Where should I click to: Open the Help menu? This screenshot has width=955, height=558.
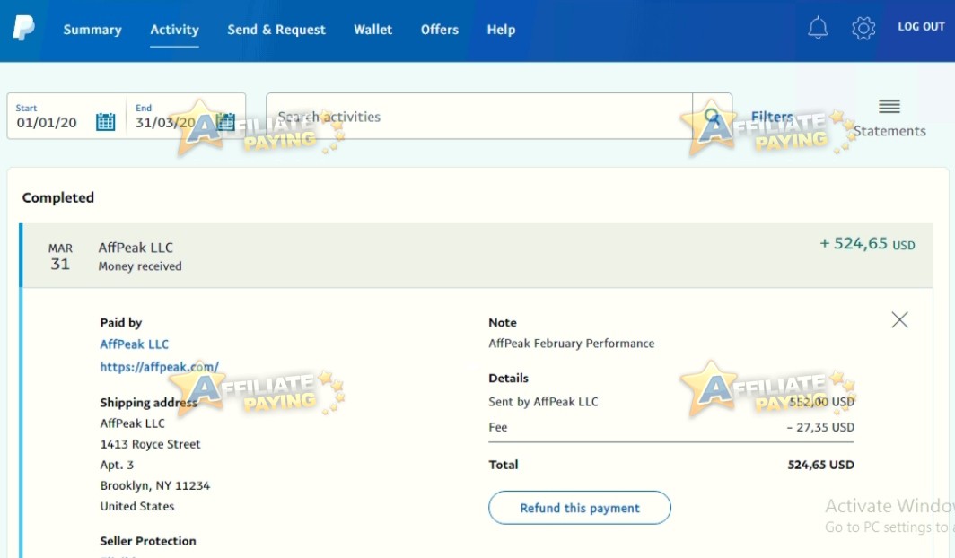click(501, 30)
